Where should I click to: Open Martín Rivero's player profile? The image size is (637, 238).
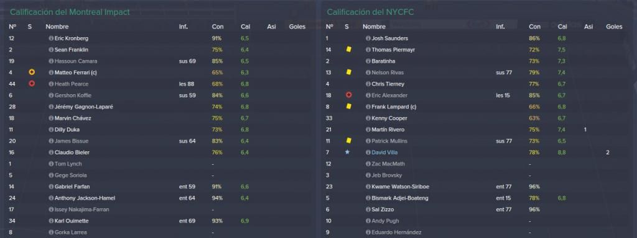point(388,130)
